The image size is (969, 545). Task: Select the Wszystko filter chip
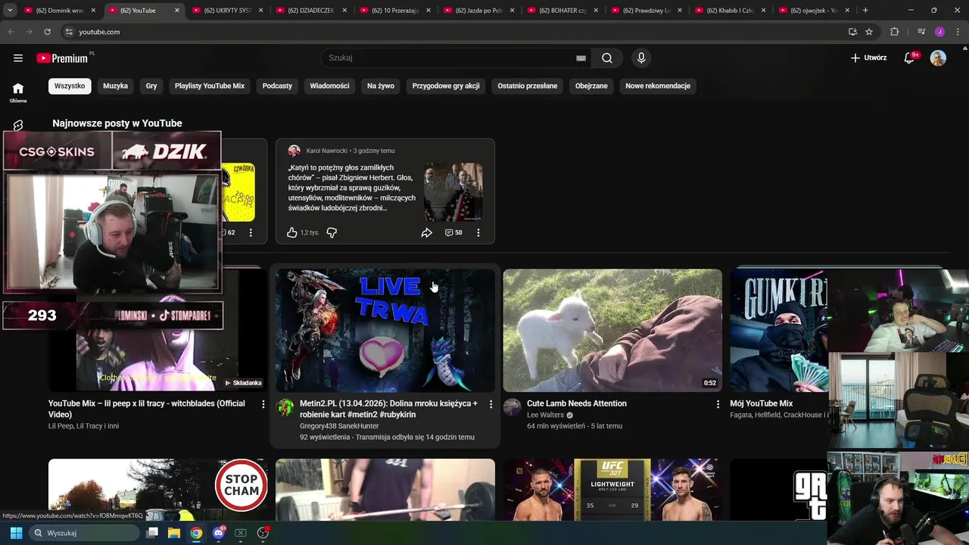70,86
